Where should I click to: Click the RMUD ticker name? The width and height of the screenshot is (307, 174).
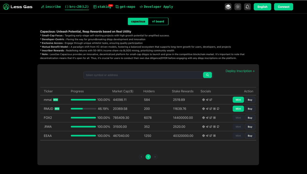tap(48, 109)
